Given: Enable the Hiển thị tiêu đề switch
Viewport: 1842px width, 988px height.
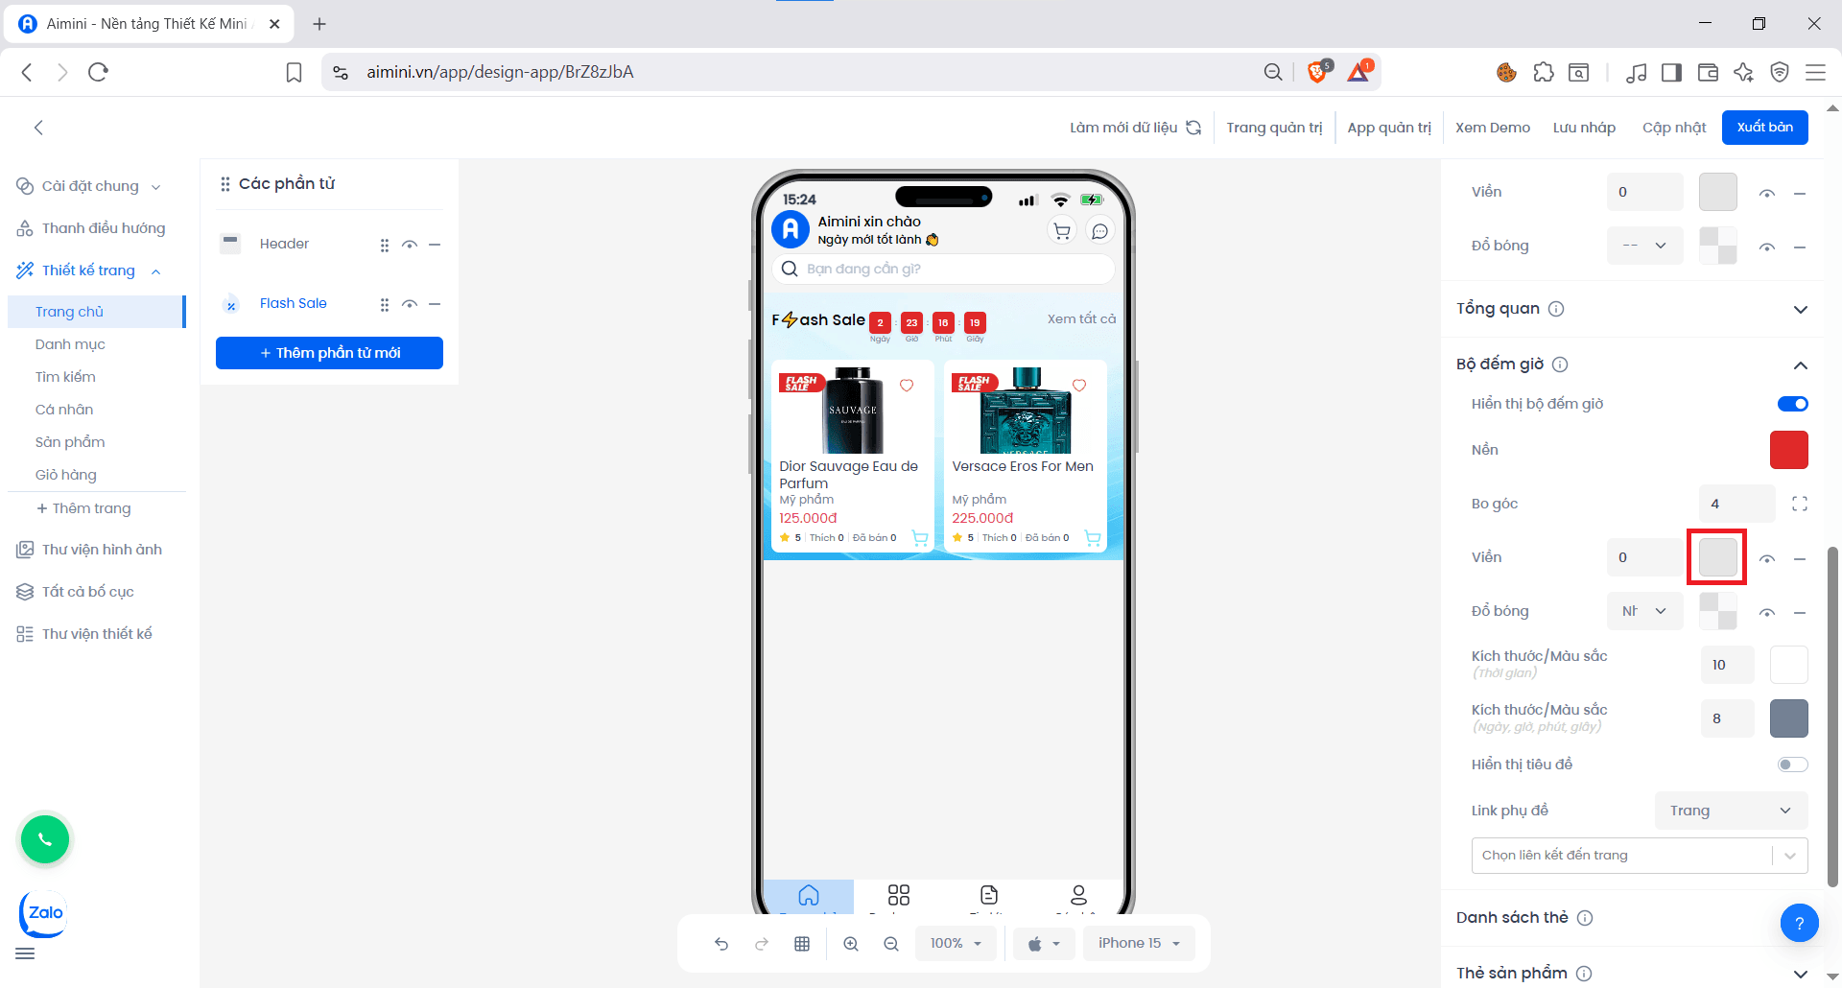Looking at the screenshot, I should pos(1792,765).
